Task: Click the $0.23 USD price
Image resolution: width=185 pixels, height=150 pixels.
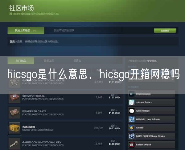Action: (x=114, y=128)
